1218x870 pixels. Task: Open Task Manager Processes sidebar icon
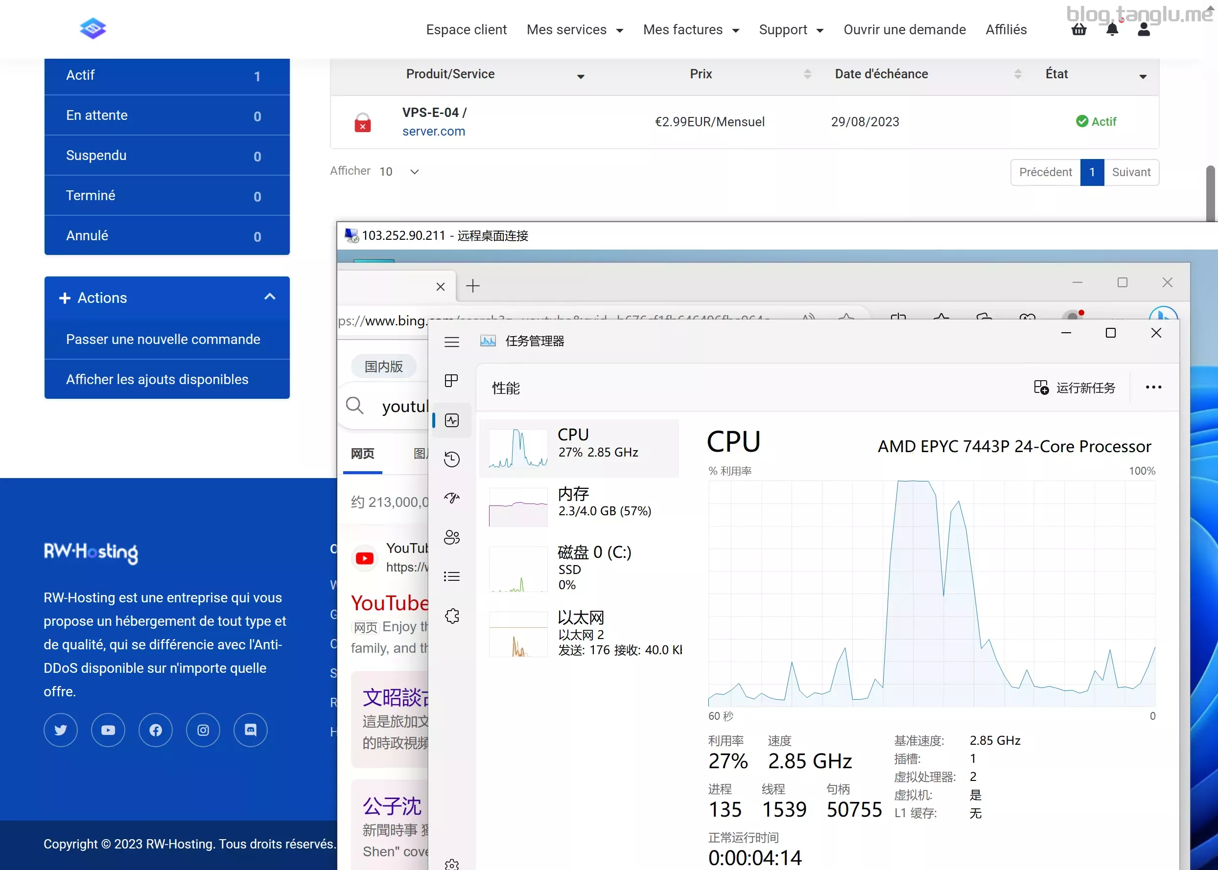pyautogui.click(x=452, y=380)
